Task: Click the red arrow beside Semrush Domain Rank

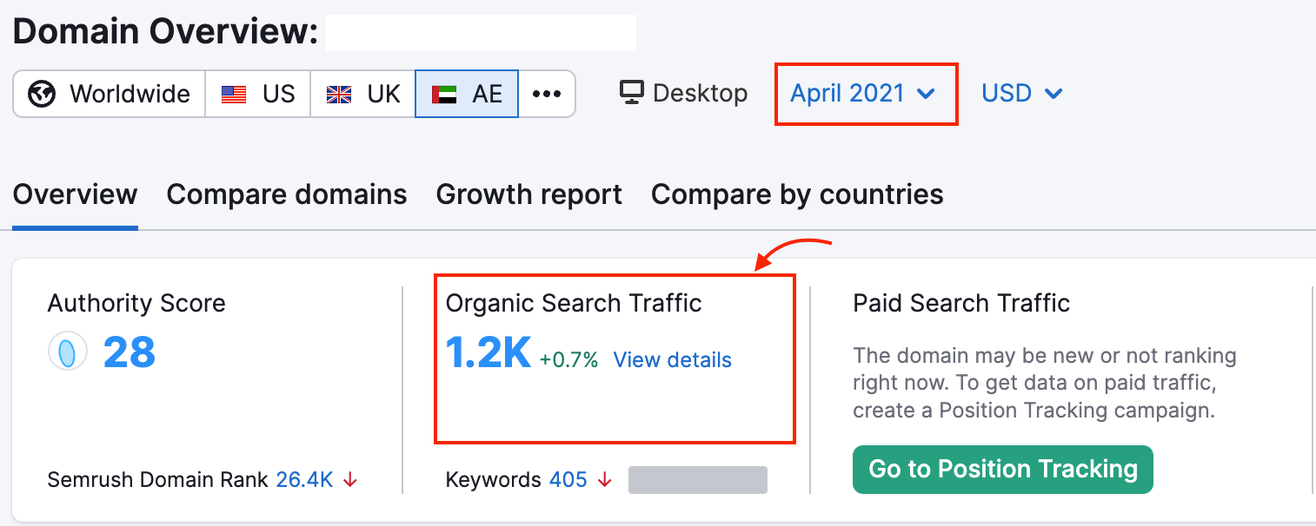Action: point(350,480)
